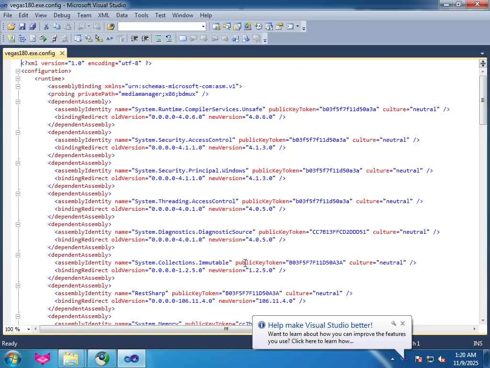Screen dimensions: 490x368
Task: Open the Text Editor toolbar options arrow
Action: pos(265,40)
